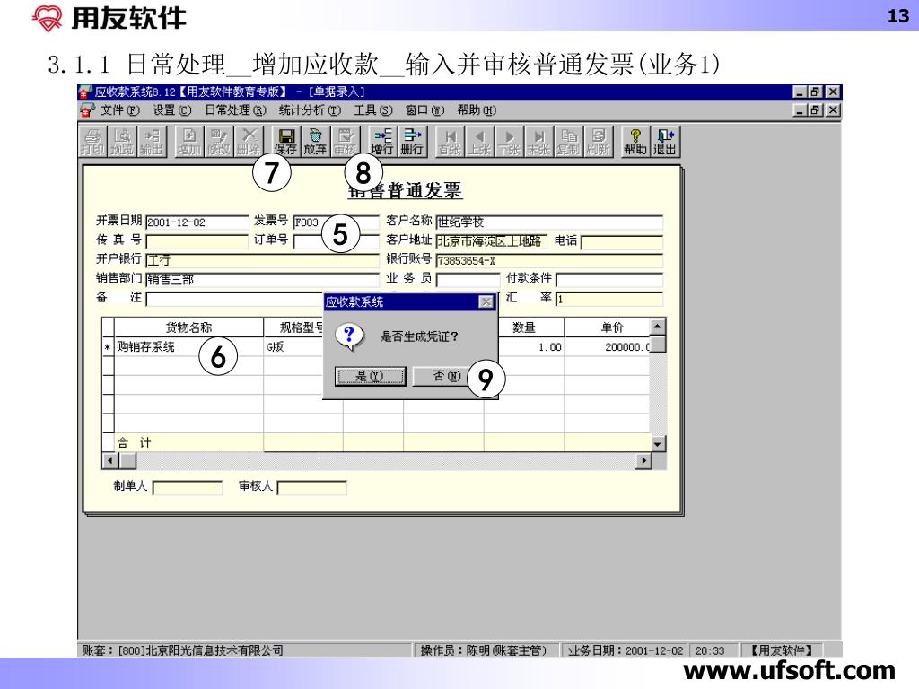Click the 客户名称 field 世纪学校
The image size is (919, 689).
[x=549, y=222]
